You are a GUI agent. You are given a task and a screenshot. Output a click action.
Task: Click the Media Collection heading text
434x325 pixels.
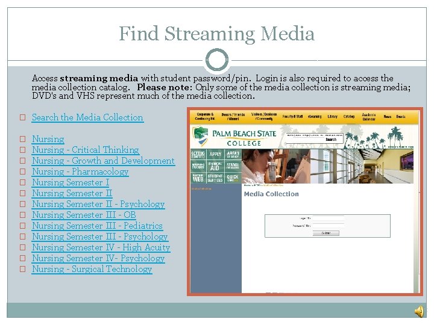point(271,194)
